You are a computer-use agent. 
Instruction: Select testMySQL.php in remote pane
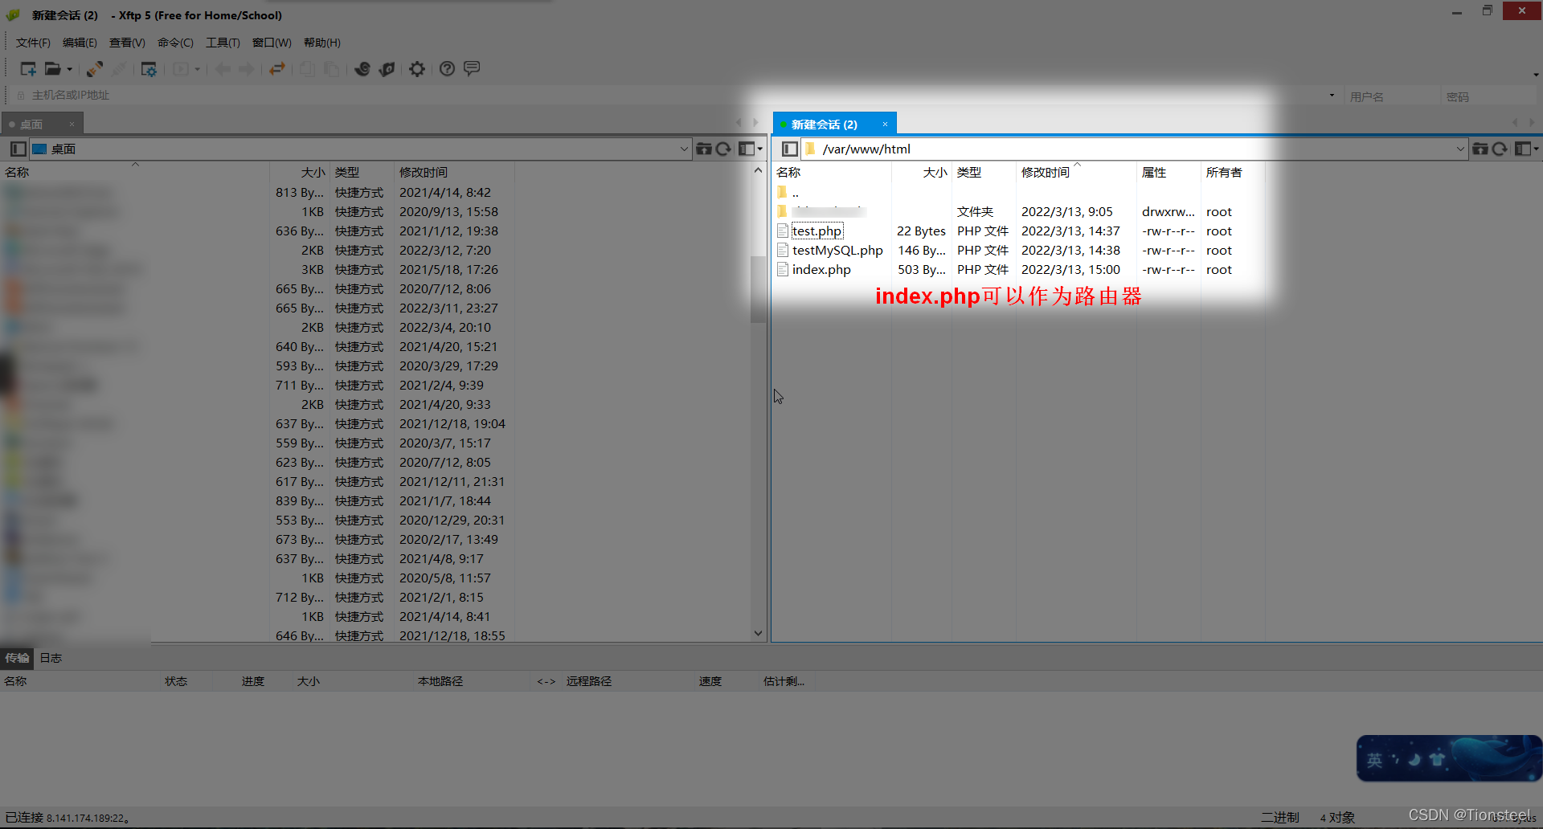837,251
